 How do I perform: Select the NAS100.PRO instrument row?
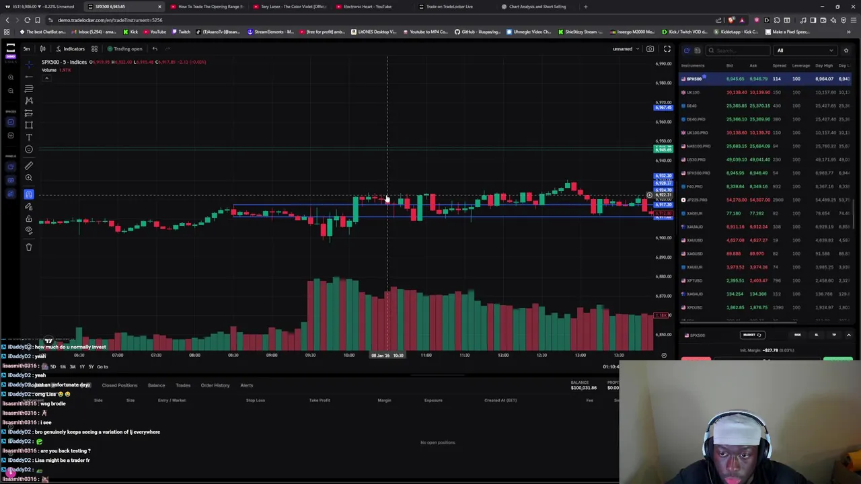765,146
